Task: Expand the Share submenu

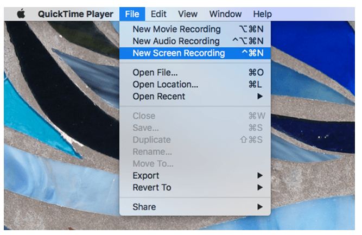Action: [195, 207]
